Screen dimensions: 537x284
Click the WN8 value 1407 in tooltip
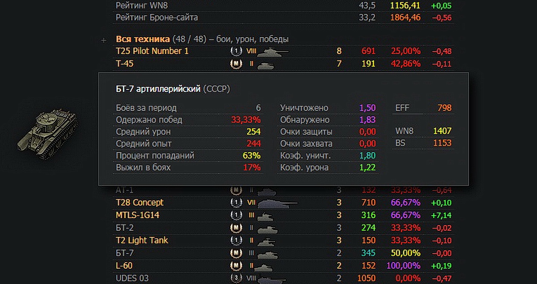point(443,131)
